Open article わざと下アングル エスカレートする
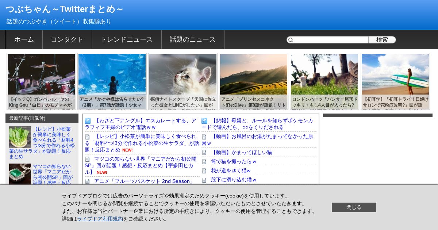The image size is (438, 230). [x=141, y=124]
